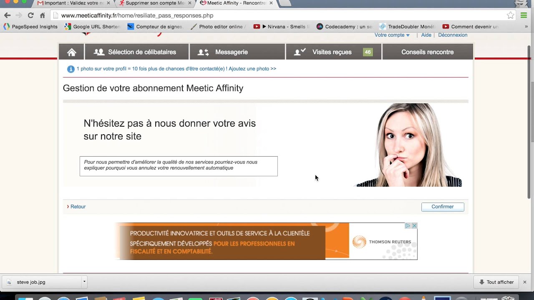Close the Thomson Reuters ad with X
Viewport: 534px width, 300px height.
pos(414,225)
